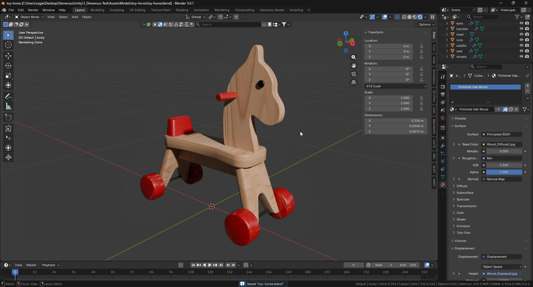The height and width of the screenshot is (287, 533).
Task: Open the XYZ Euler rotation mode dropdown
Action: point(396,86)
